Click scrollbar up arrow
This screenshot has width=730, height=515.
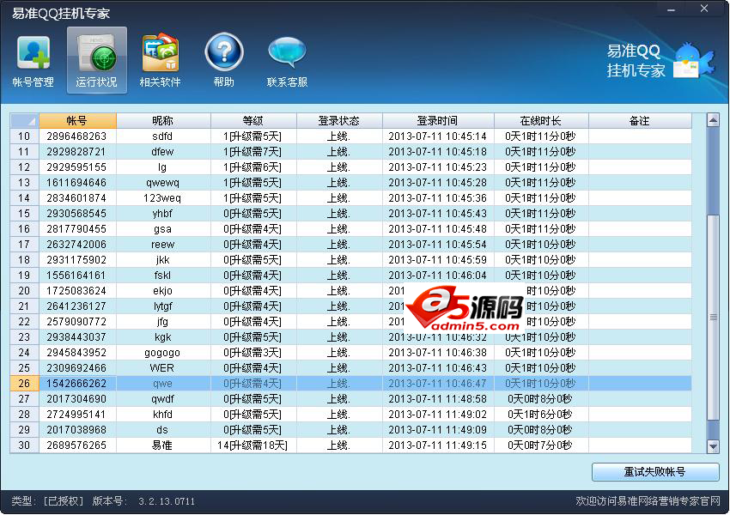pyautogui.click(x=713, y=120)
